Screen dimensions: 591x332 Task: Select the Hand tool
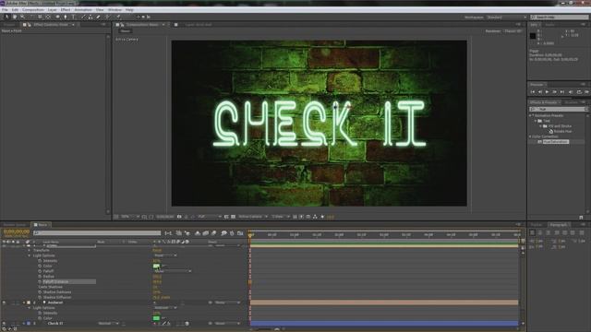[x=15, y=17]
